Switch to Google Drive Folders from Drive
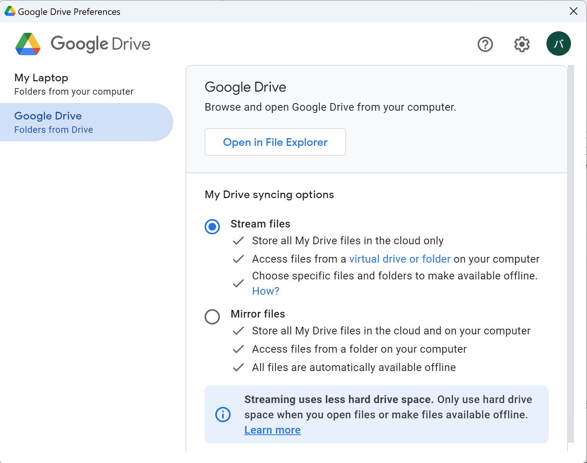This screenshot has width=587, height=463. [x=86, y=122]
